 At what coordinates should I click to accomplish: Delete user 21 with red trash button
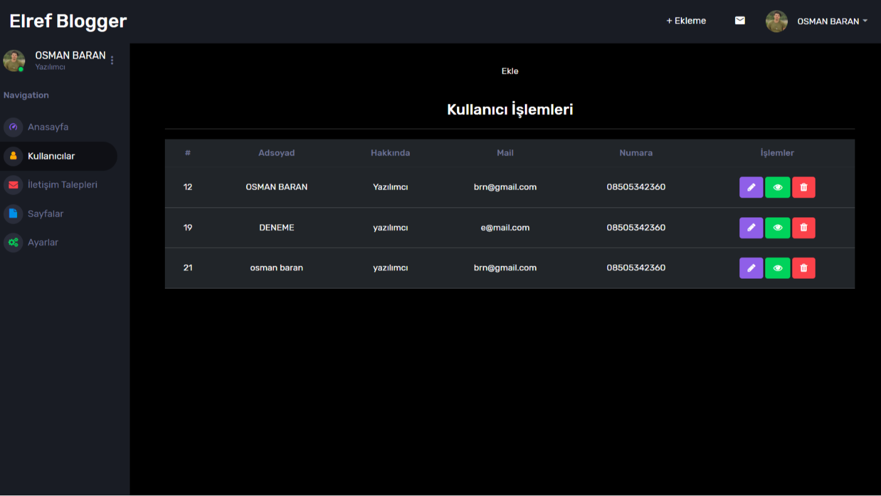point(804,268)
